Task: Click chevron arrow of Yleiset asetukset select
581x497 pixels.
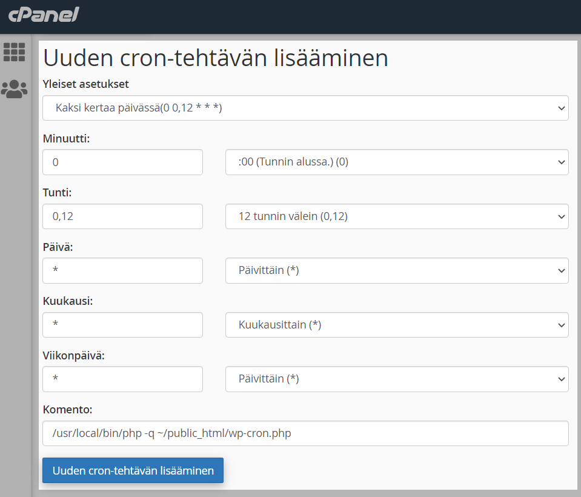Action: [562, 108]
